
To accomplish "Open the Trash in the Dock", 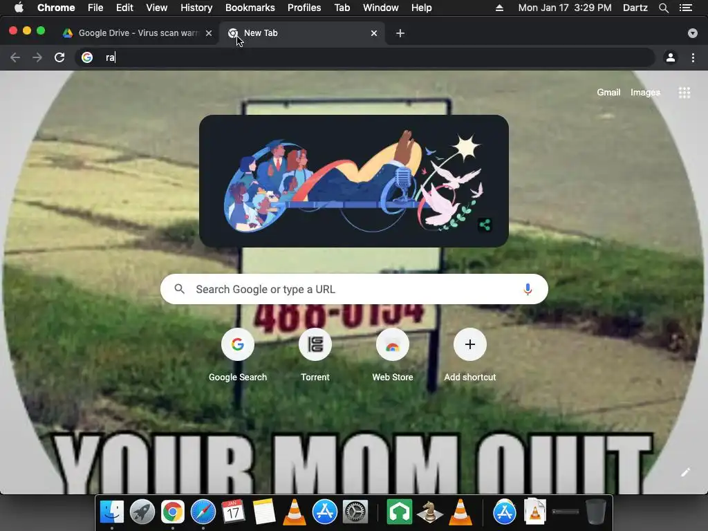I will [595, 512].
